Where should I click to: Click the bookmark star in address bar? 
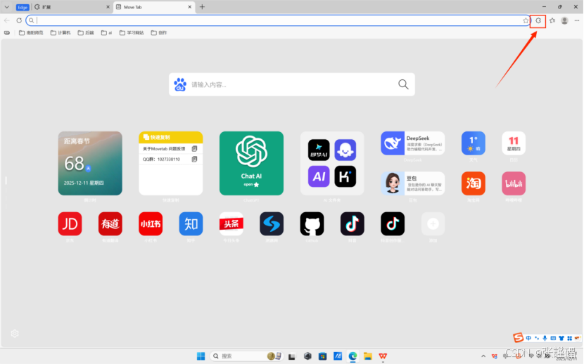click(x=526, y=21)
